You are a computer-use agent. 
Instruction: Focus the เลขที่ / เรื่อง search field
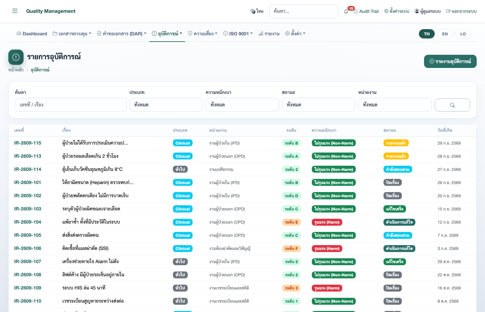(71, 105)
